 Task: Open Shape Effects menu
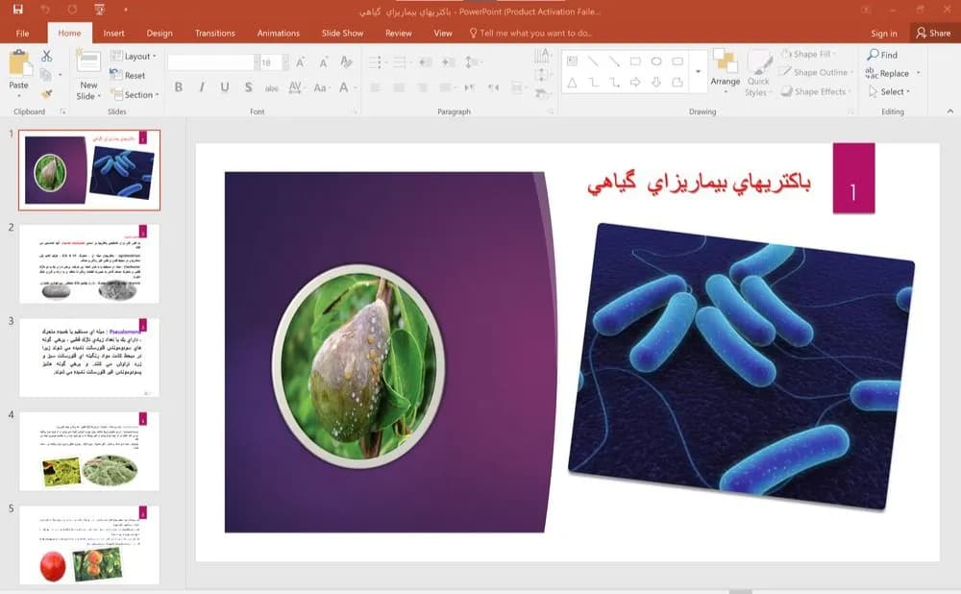coord(816,91)
